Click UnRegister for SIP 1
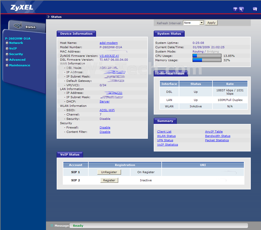Screen dimensions: 261x230 tap(109, 172)
